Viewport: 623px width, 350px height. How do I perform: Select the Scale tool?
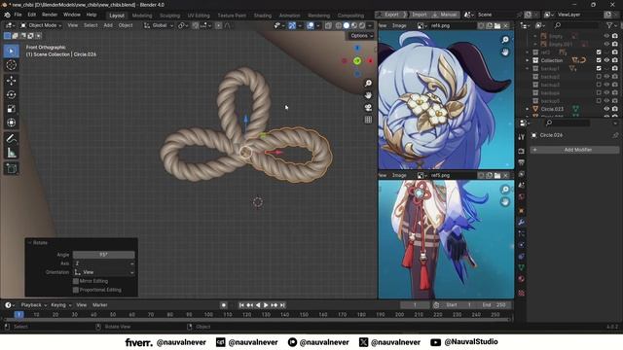pyautogui.click(x=11, y=109)
